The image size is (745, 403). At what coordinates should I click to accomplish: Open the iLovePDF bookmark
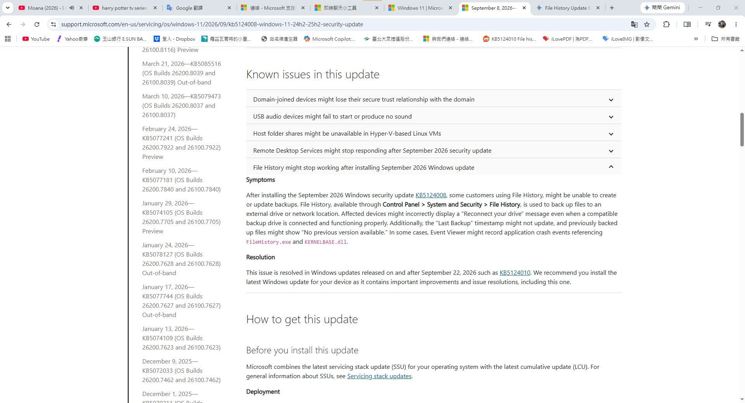coord(568,39)
